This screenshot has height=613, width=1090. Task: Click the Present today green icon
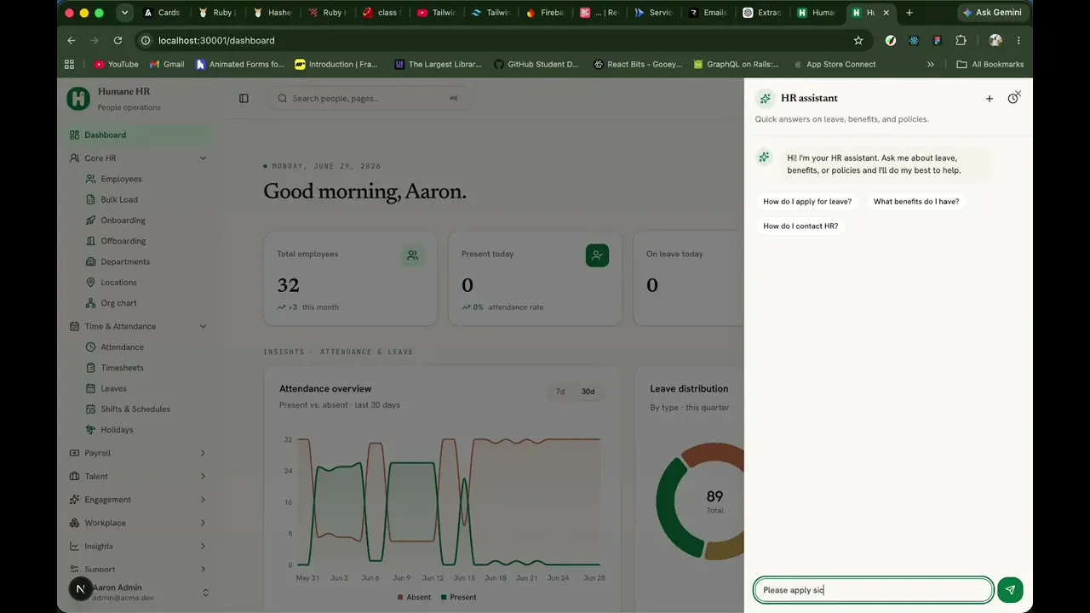point(597,255)
